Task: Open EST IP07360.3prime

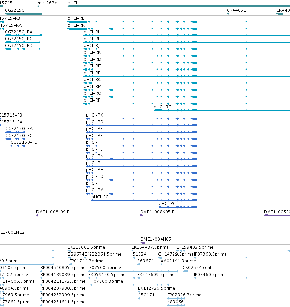Action: coord(107,281)
